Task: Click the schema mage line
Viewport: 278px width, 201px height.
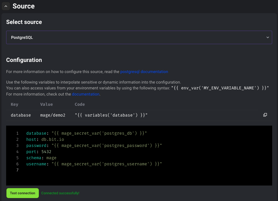Action: (x=41, y=158)
